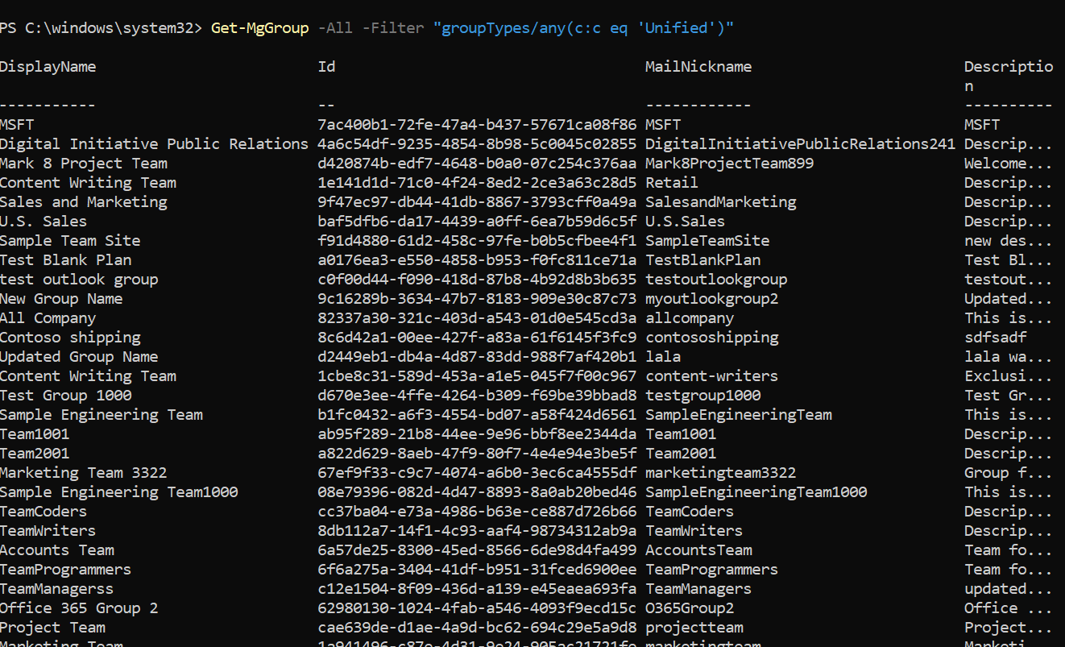Image resolution: width=1065 pixels, height=647 pixels.
Task: Click the marketingteam3322 mail nickname
Action: [x=720, y=473]
